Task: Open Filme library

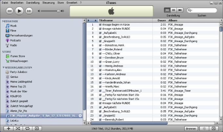Action: (13, 31)
